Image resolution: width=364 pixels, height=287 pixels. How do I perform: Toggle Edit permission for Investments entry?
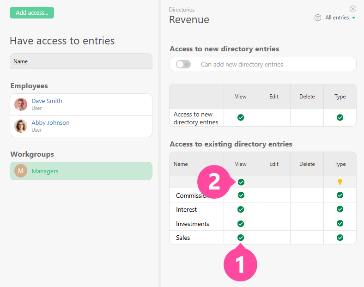coord(274,224)
